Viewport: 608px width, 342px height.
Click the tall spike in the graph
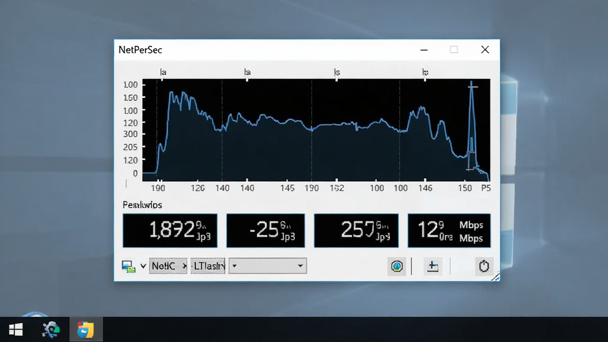pos(471,126)
